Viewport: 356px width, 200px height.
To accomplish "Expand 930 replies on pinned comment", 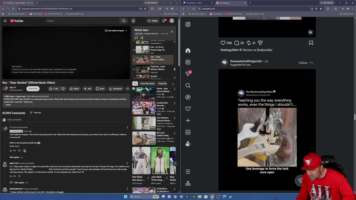I will click(16, 157).
